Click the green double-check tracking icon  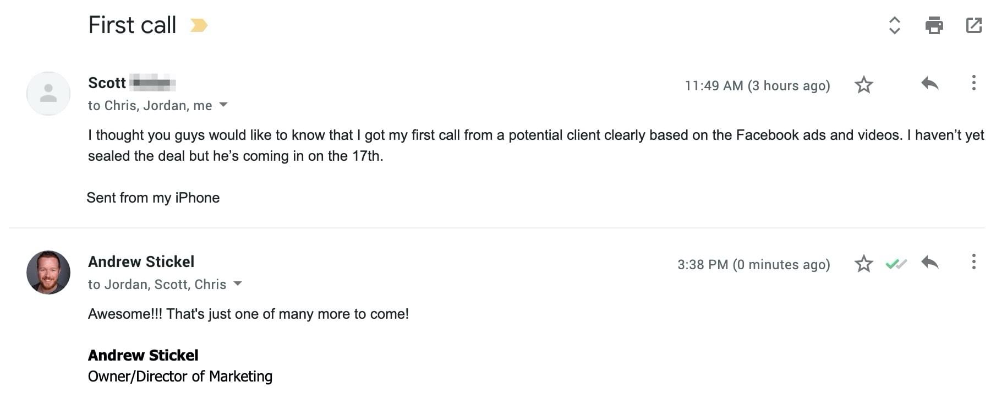pyautogui.click(x=896, y=264)
